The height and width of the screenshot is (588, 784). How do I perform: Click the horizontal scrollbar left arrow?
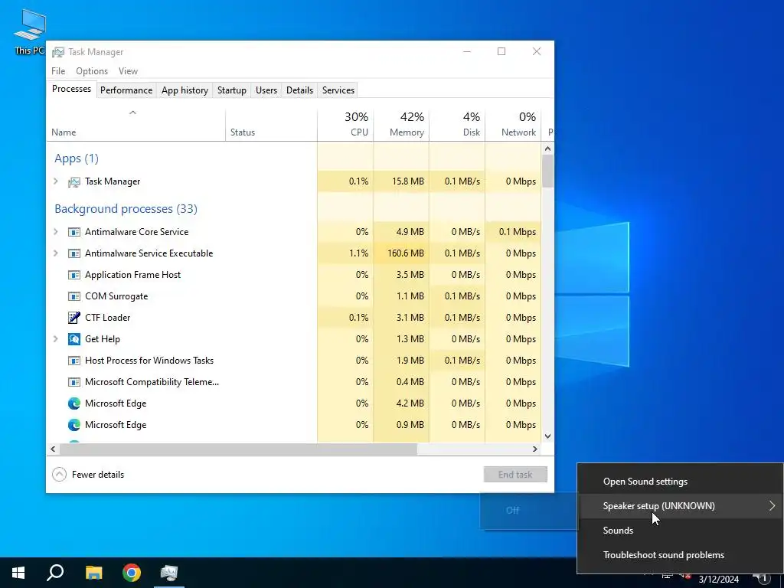pyautogui.click(x=53, y=449)
